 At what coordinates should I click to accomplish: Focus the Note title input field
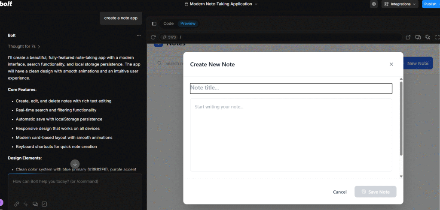tap(291, 88)
